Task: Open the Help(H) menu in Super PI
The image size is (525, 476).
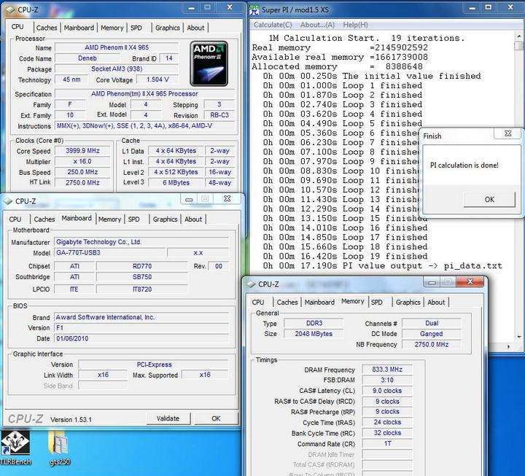Action: tap(355, 25)
